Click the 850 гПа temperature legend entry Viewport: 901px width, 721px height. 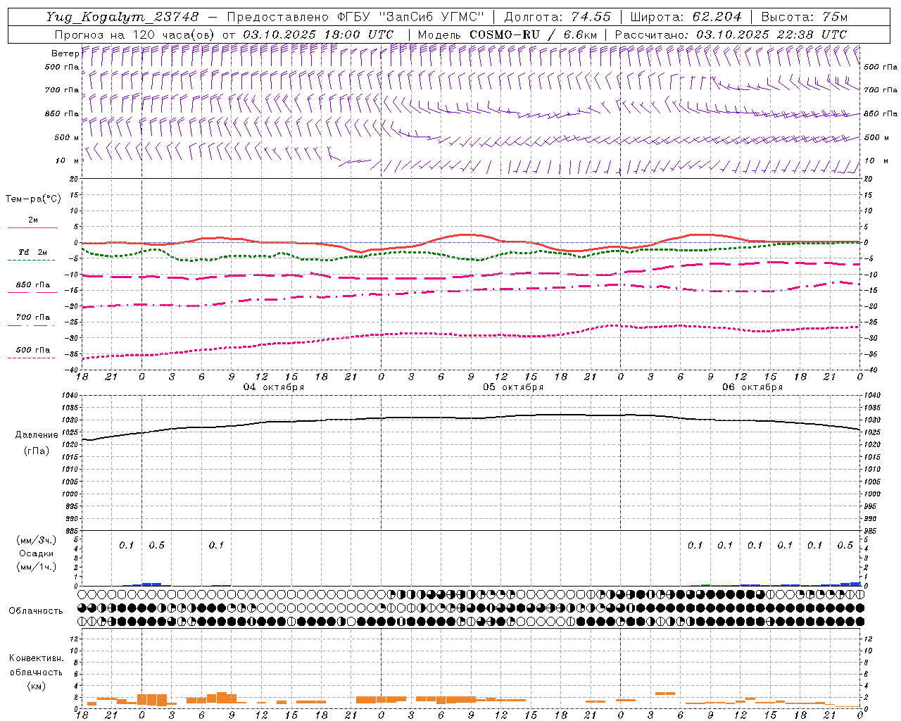33,285
